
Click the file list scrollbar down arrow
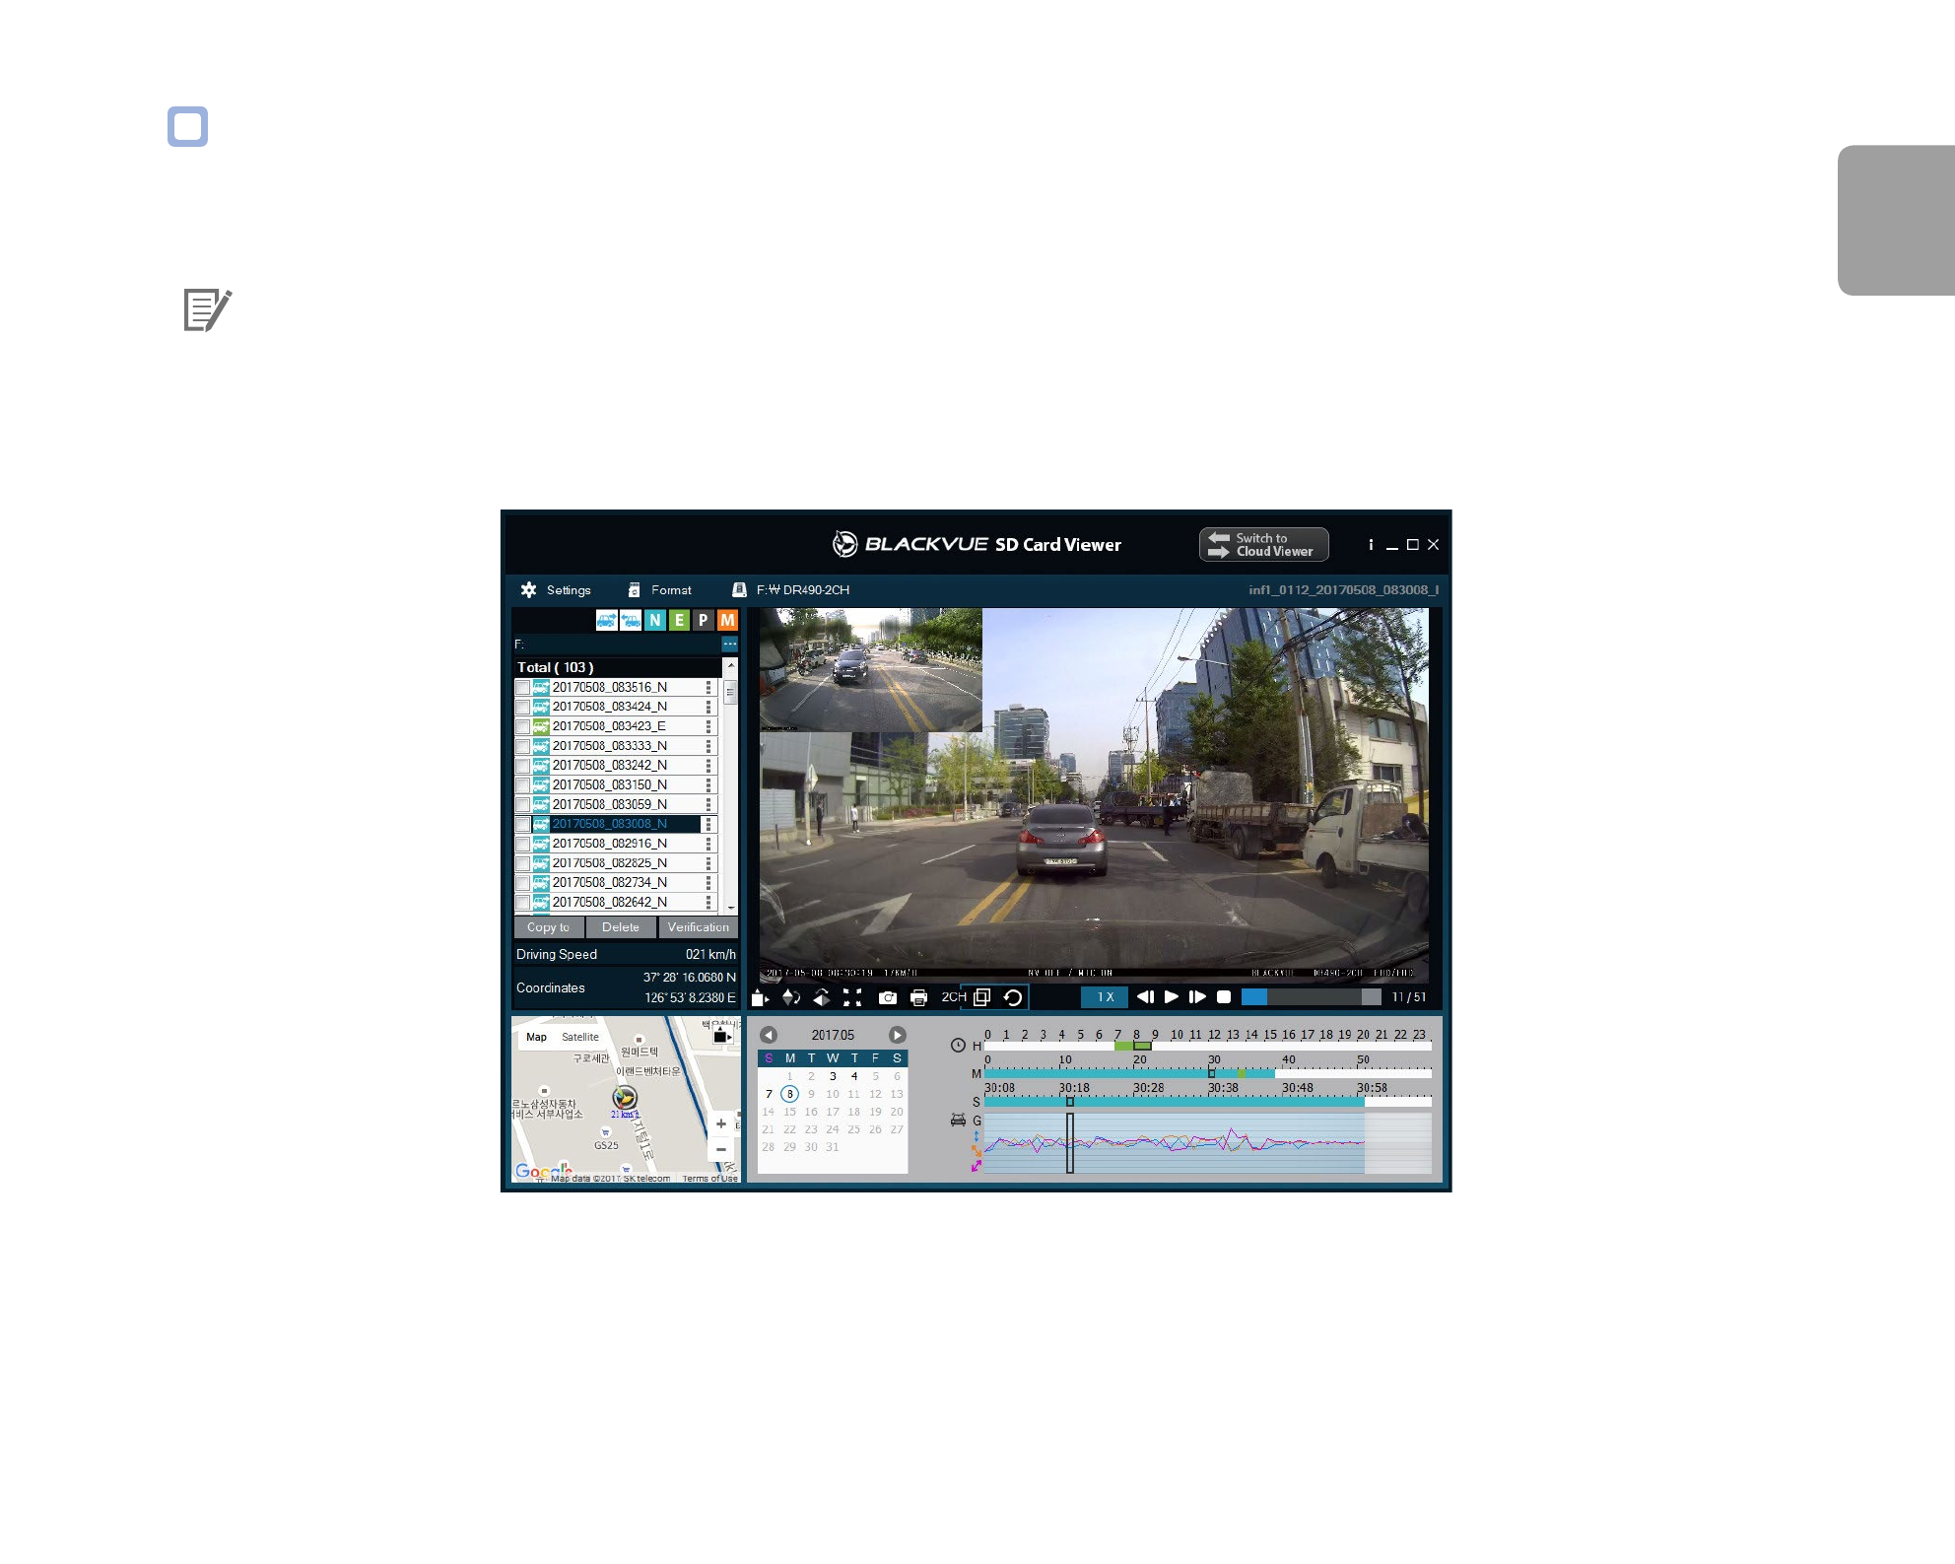pyautogui.click(x=730, y=908)
